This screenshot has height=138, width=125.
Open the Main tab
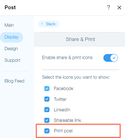[9, 25]
